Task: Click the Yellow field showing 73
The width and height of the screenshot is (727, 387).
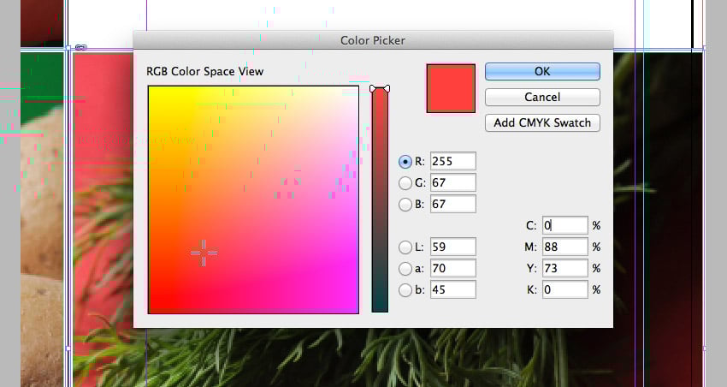Action: click(x=565, y=268)
